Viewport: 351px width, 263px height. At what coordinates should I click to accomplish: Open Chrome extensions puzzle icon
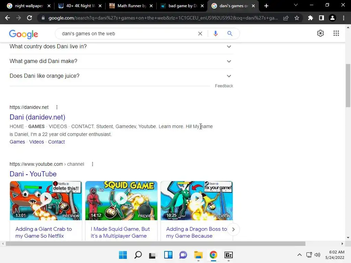[x=311, y=18]
